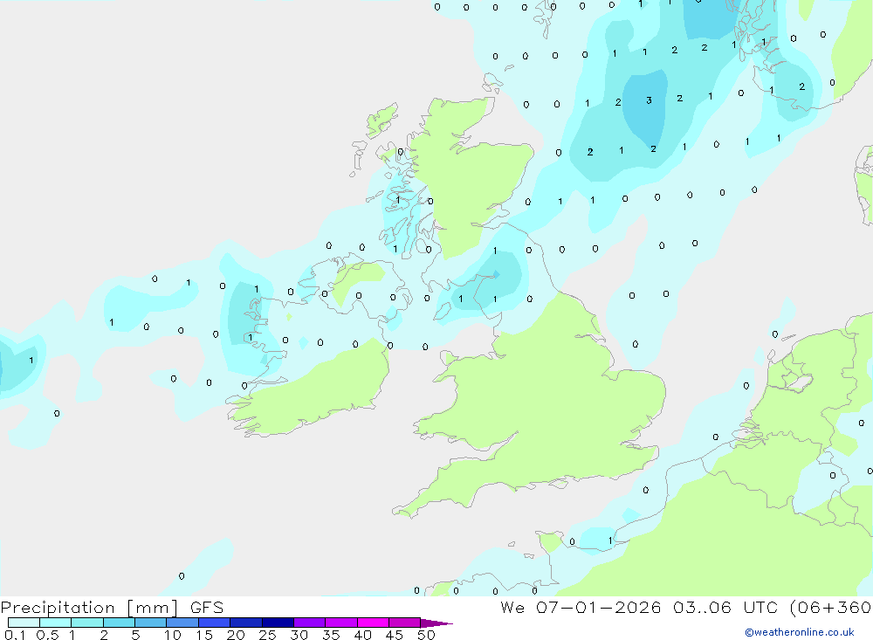873x640 pixels.
Task: Click legend label "0.5"
Action: [47, 635]
